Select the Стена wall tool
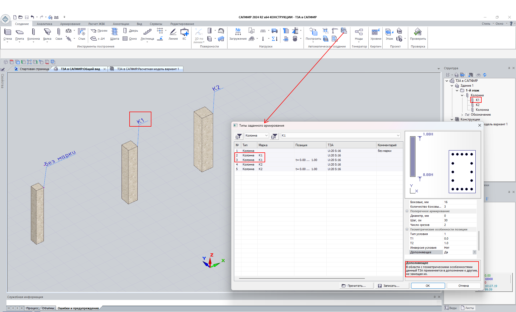516x312 pixels. coord(8,34)
